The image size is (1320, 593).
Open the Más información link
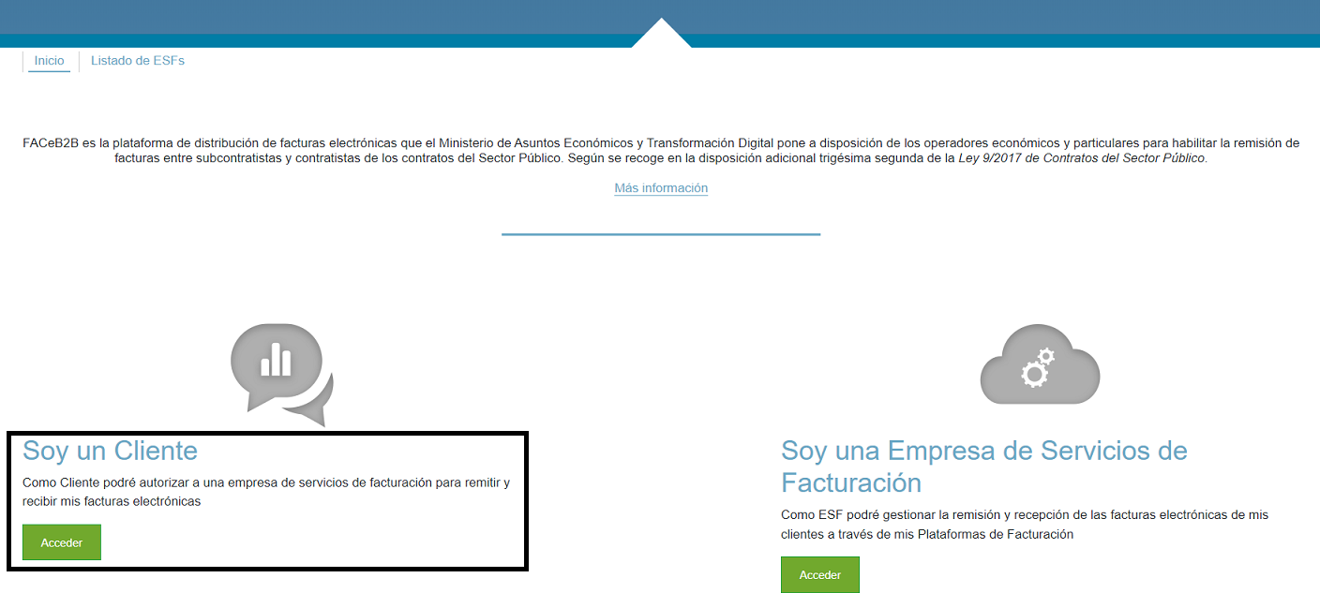(660, 187)
